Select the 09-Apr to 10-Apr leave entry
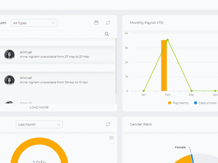This screenshot has height=163, width=218. click(57, 80)
